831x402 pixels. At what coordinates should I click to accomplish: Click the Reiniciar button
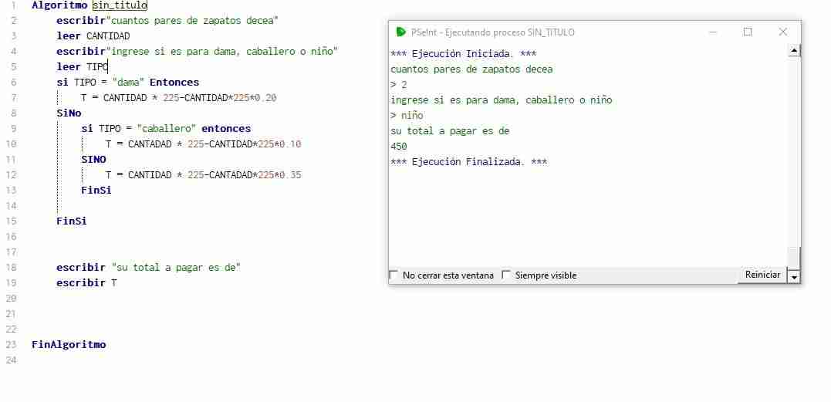click(x=762, y=275)
